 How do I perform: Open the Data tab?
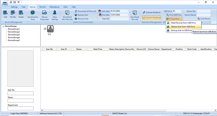pos(65,7)
